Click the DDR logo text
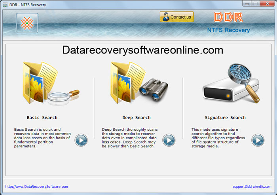The width and height of the screenshot is (277, 195). [228, 17]
